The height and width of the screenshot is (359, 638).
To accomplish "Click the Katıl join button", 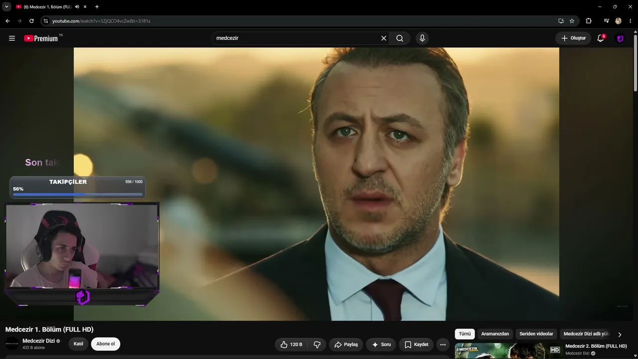I will [78, 344].
